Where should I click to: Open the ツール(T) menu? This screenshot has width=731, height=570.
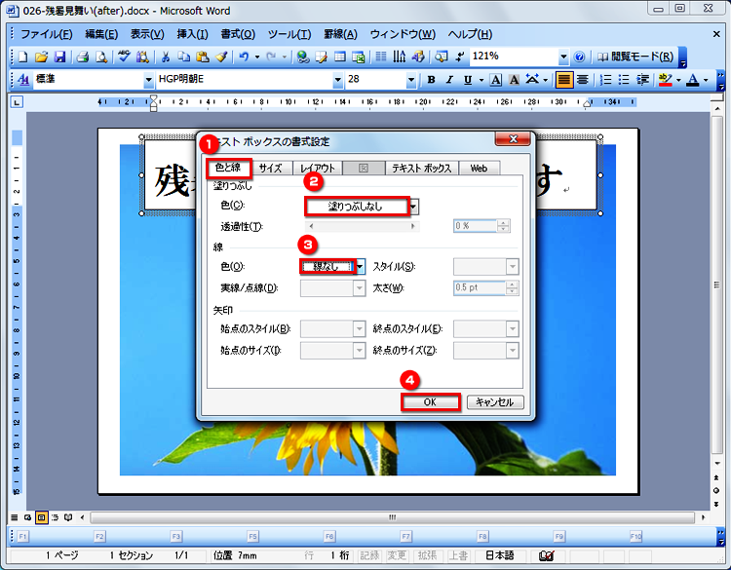(289, 34)
